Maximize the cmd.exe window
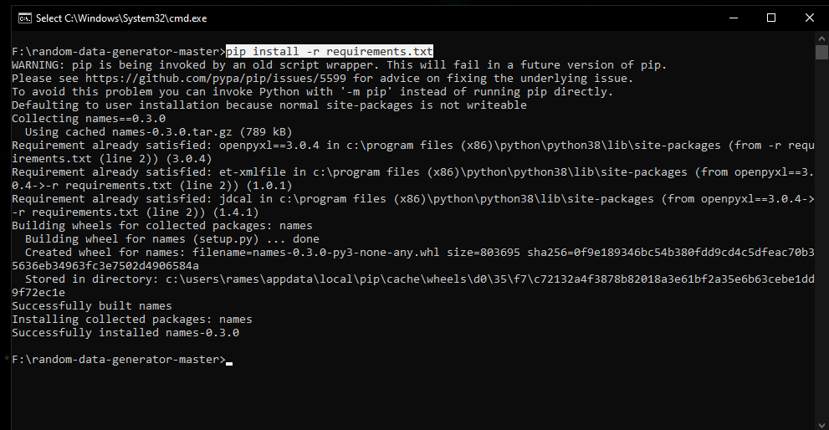The height and width of the screenshot is (430, 829). point(770,18)
